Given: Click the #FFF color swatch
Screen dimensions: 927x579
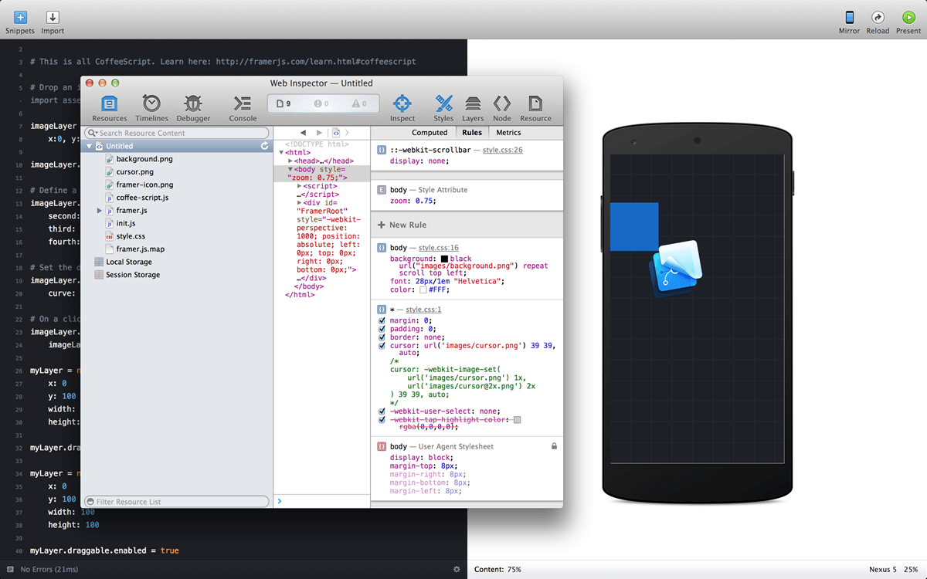Looking at the screenshot, I should pyautogui.click(x=423, y=289).
